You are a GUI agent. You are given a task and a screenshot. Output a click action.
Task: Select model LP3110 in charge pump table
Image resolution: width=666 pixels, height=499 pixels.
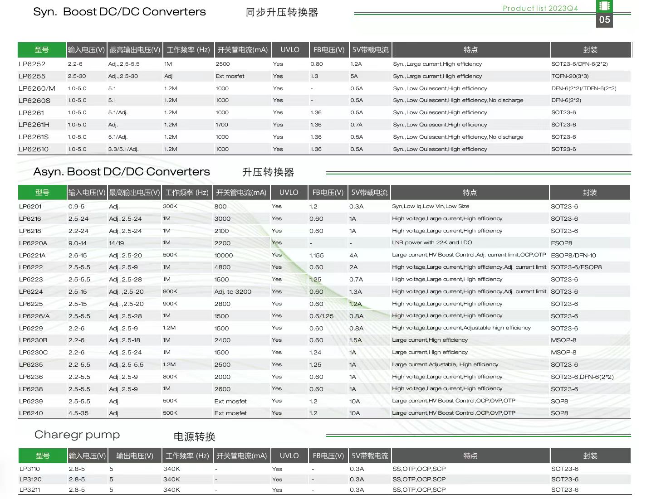[29, 469]
